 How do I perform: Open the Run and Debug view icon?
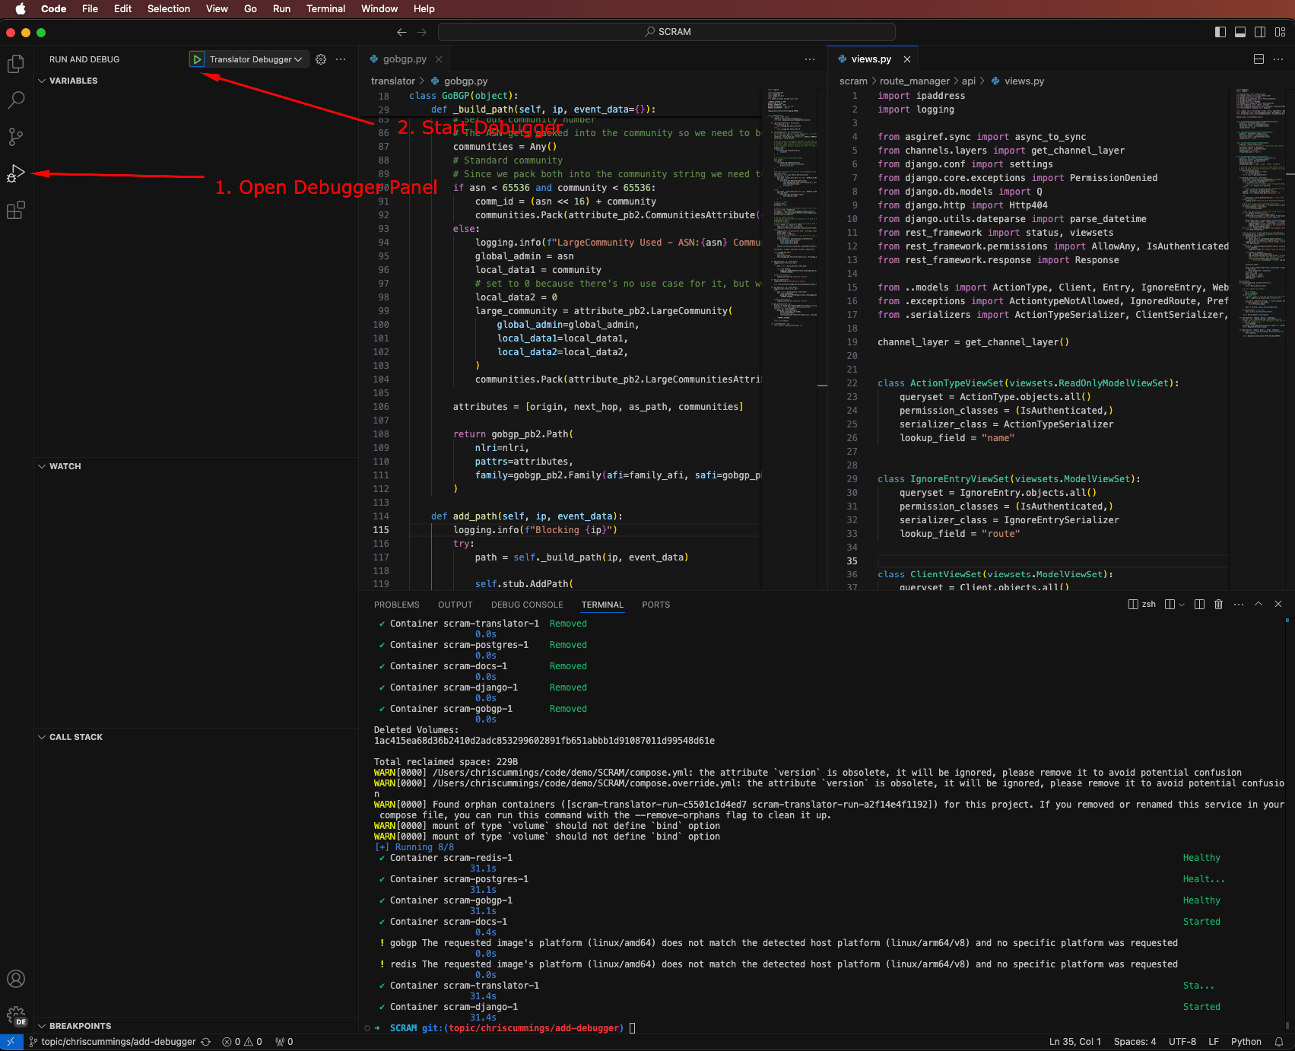tap(16, 173)
